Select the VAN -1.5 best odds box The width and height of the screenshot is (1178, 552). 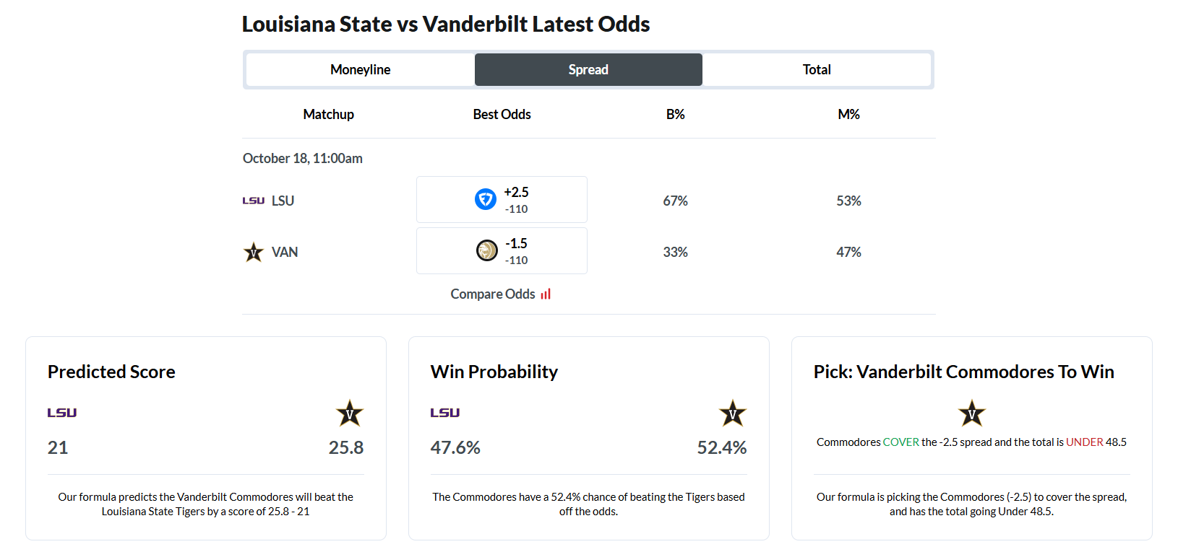click(502, 251)
